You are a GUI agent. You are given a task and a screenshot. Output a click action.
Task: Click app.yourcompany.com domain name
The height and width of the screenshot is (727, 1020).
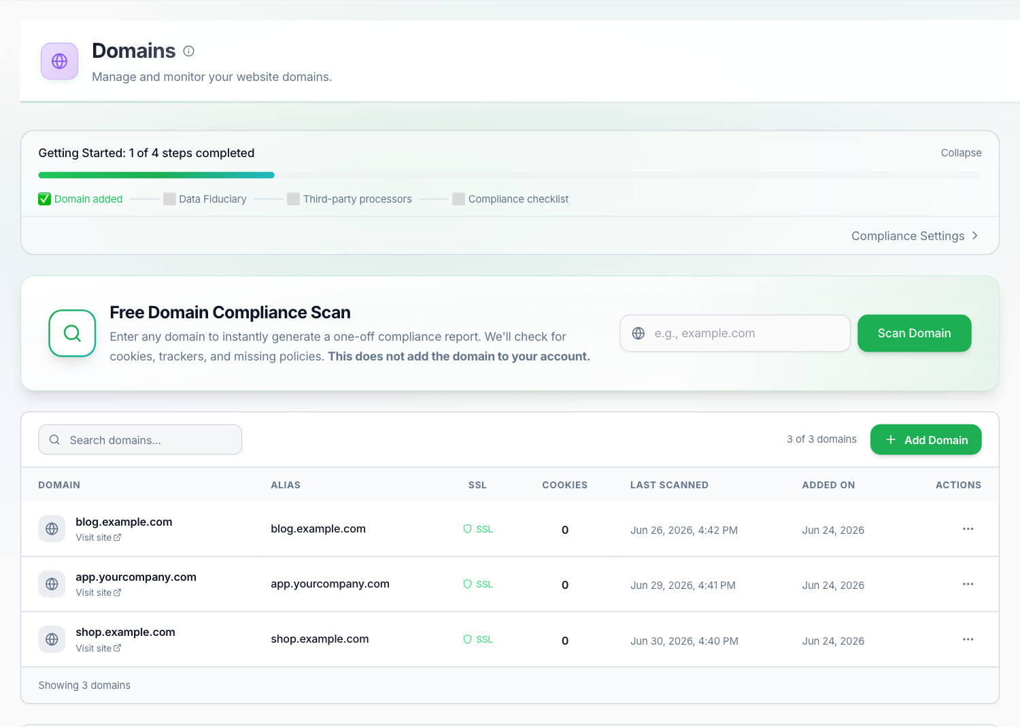tap(136, 577)
